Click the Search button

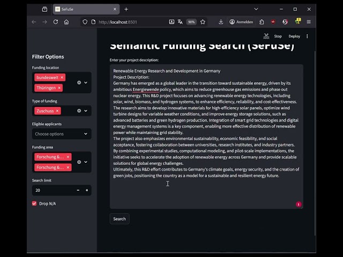pos(120,219)
